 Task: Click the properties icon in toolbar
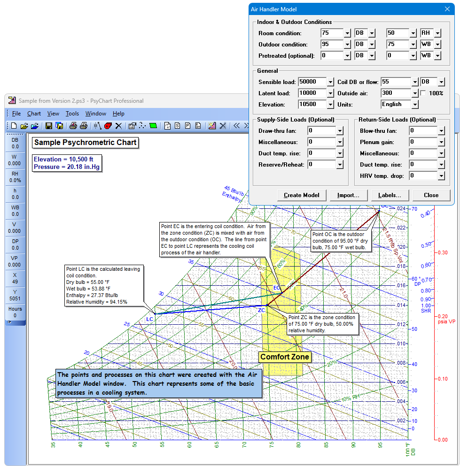tap(132, 126)
